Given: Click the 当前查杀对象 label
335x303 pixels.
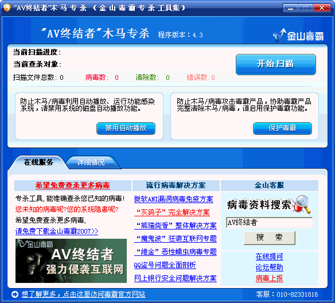Looking at the screenshot, I should click(x=37, y=64).
